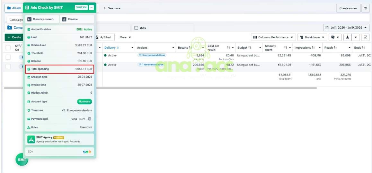
Task: Click the Balance dollar icon
Action: [29, 61]
